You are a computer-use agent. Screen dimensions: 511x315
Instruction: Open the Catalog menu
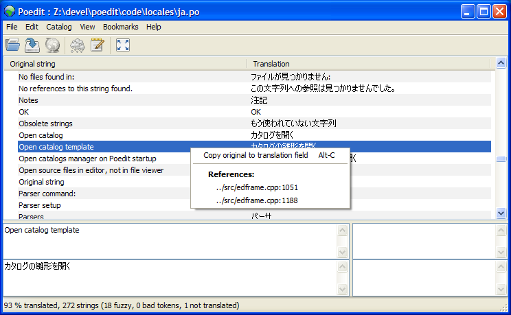(58, 27)
